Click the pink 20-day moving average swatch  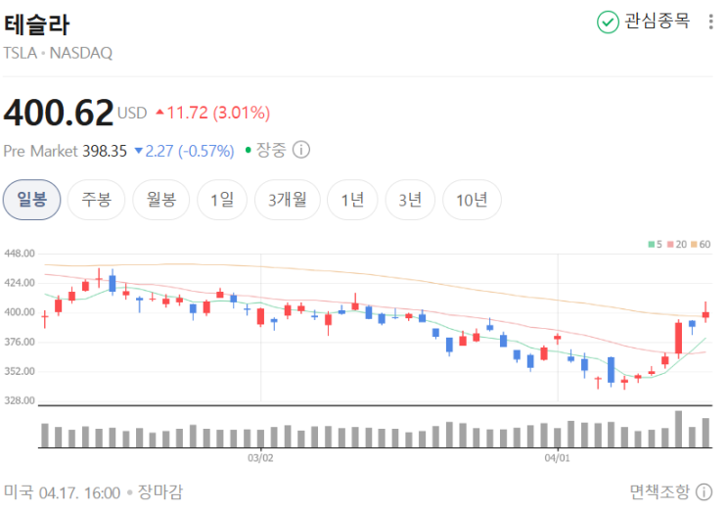(670, 245)
